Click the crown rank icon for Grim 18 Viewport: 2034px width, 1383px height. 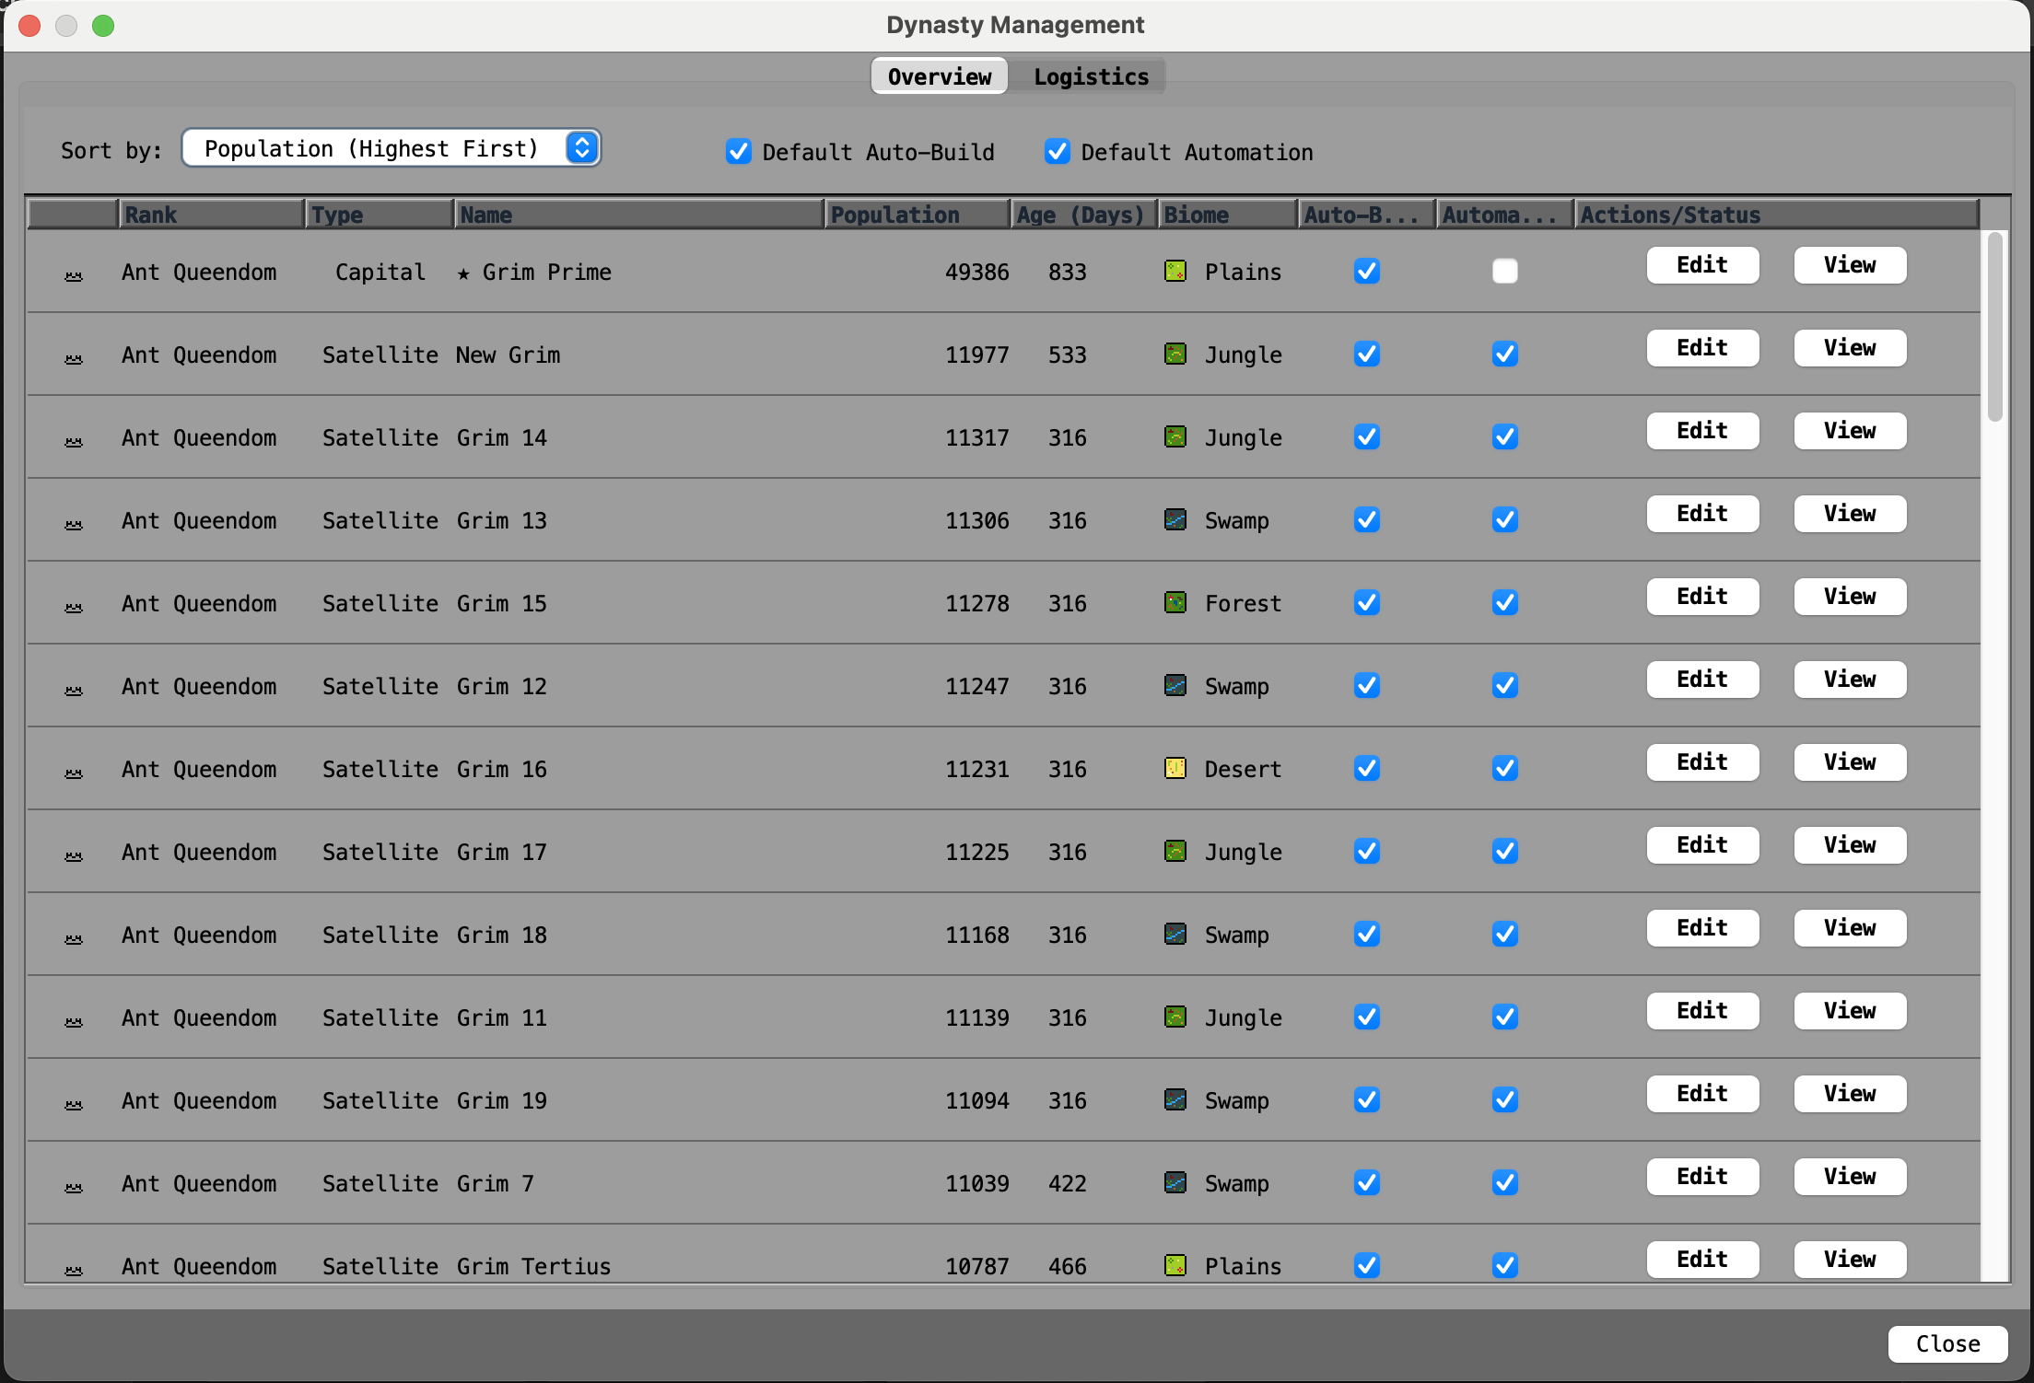coord(74,938)
